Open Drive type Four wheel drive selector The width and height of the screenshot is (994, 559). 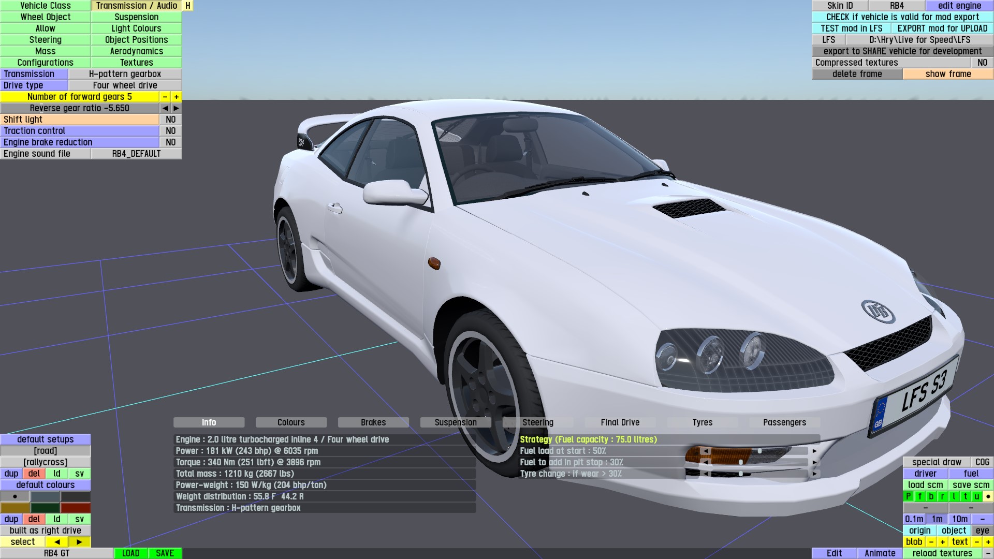pyautogui.click(x=125, y=85)
